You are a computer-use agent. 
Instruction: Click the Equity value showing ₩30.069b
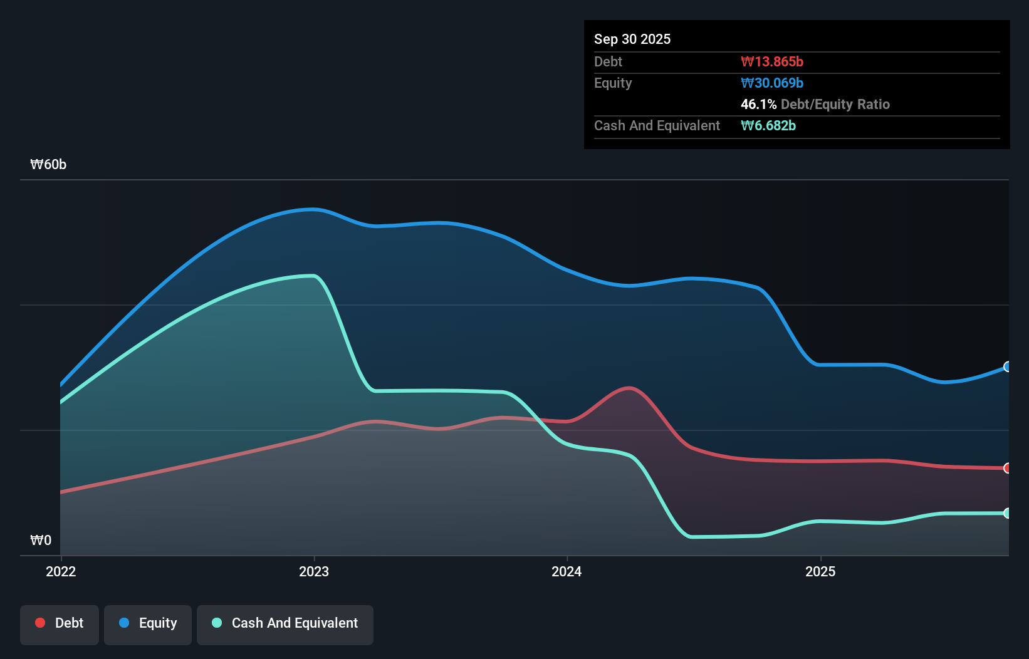pyautogui.click(x=772, y=83)
